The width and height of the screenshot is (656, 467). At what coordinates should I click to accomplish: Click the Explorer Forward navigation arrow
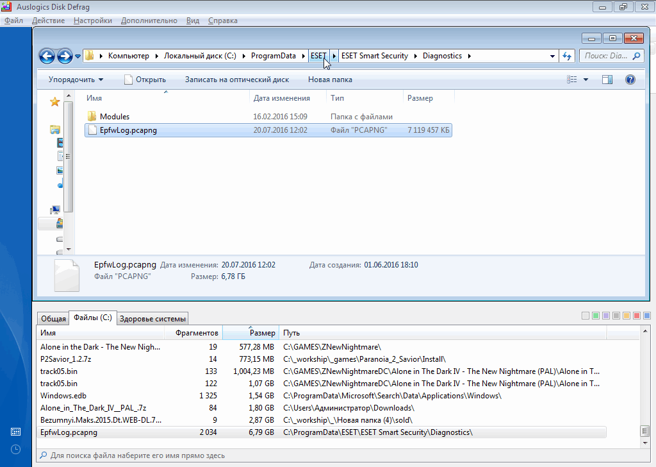pyautogui.click(x=65, y=56)
